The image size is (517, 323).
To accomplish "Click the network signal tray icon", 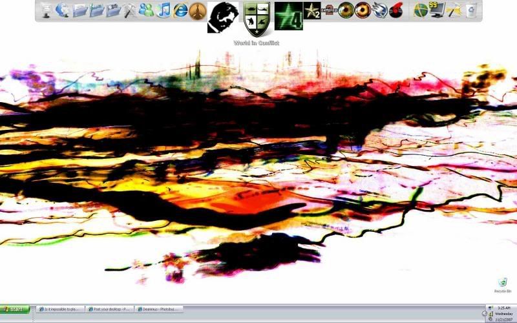I will 491,313.
